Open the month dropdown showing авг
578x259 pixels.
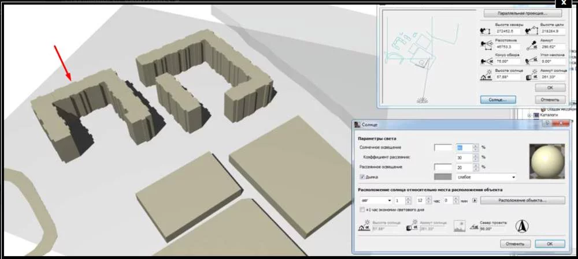click(375, 200)
